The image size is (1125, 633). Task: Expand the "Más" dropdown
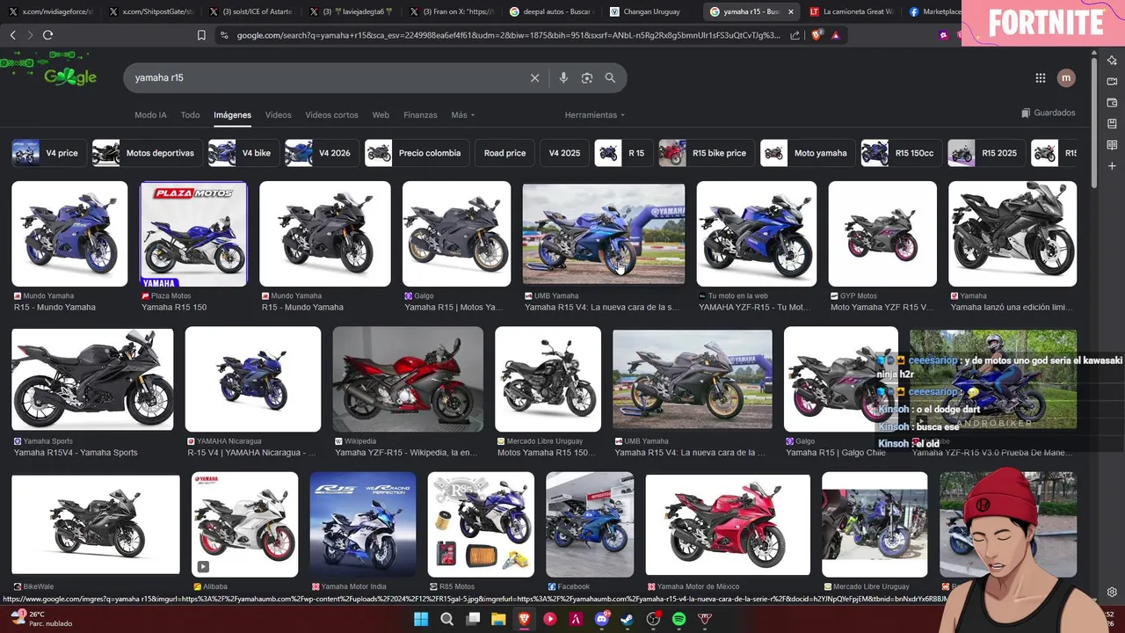462,115
